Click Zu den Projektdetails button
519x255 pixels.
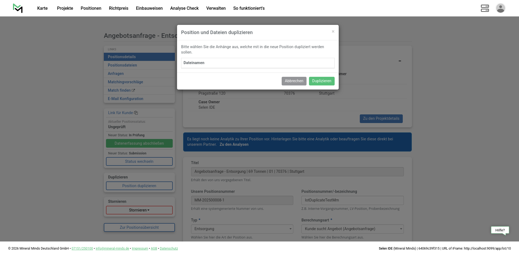[x=381, y=119]
